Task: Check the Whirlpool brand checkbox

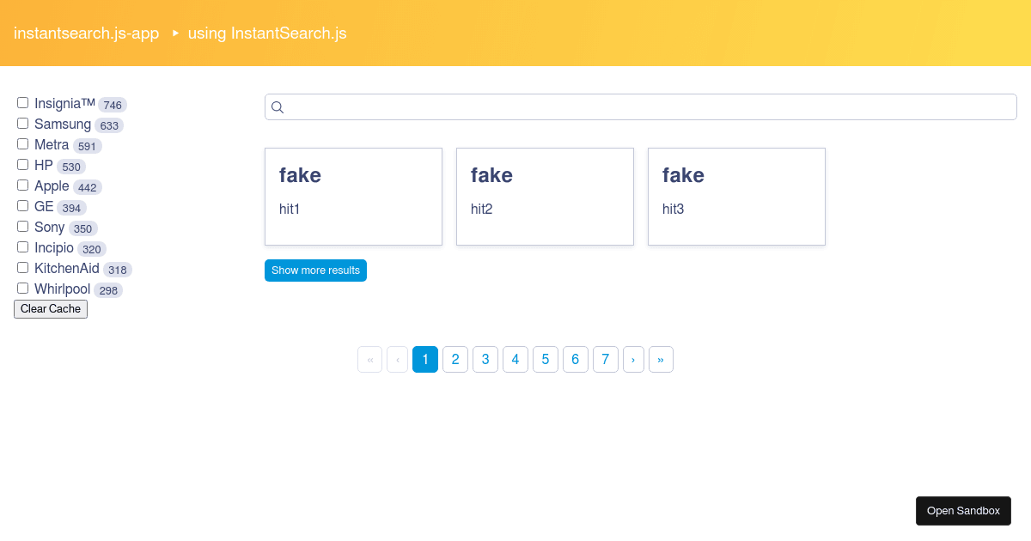Action: click(x=22, y=288)
